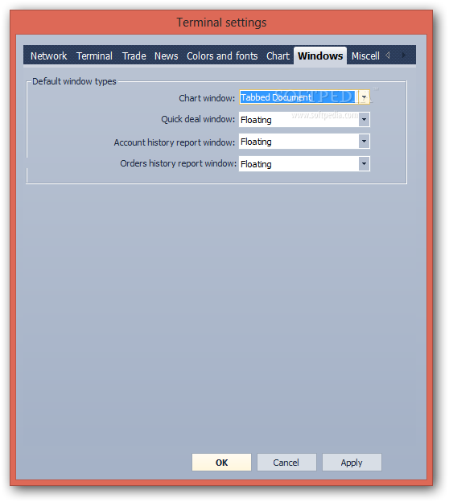Dismiss dialog with Cancel button
The width and height of the screenshot is (449, 502).
[x=286, y=463]
